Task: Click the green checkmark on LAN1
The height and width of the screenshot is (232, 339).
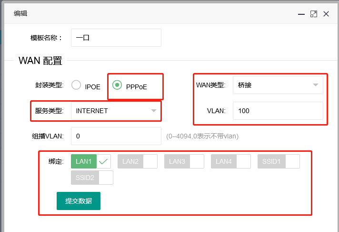Action: (x=103, y=162)
